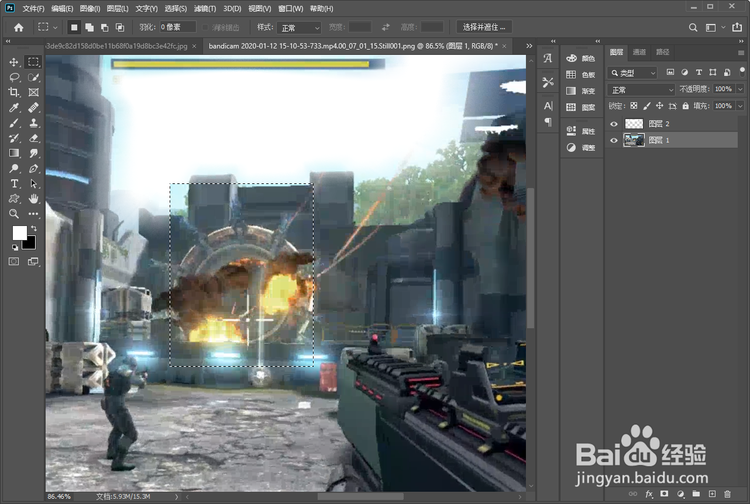
Task: Hide layer 图层 1 with eye icon
Action: point(614,140)
